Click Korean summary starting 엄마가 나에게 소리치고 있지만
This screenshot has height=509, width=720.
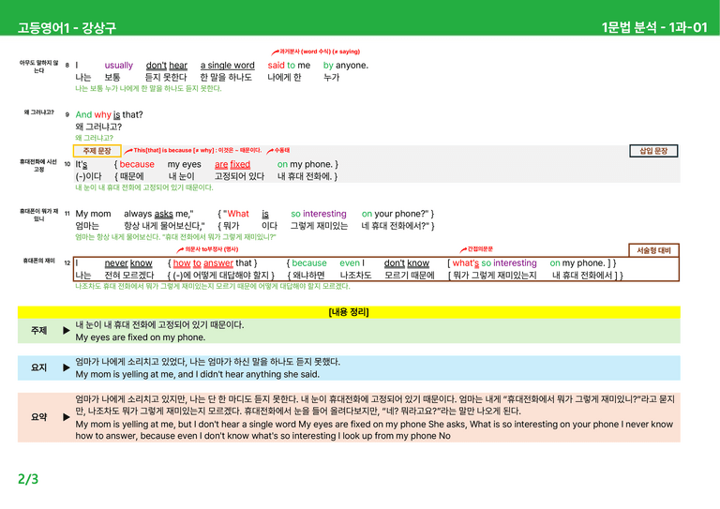coord(375,405)
